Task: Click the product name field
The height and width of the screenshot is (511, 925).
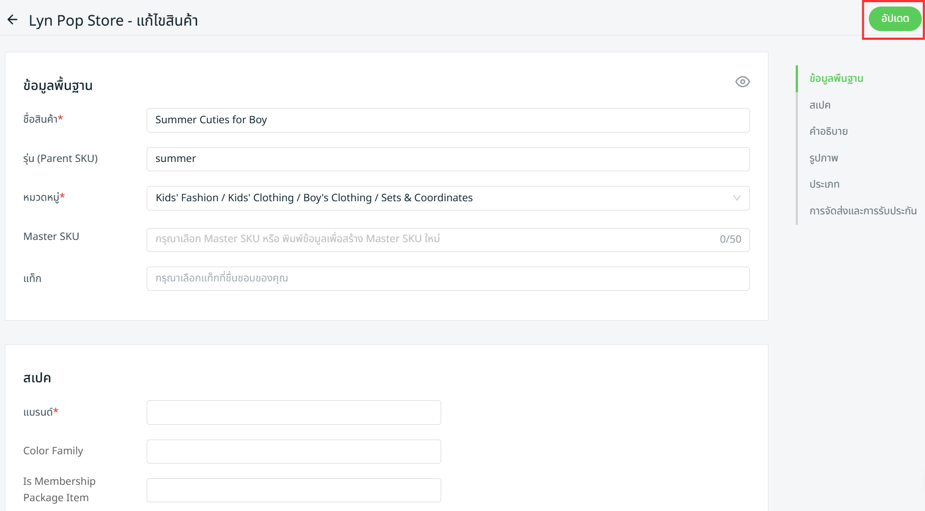Action: [447, 120]
